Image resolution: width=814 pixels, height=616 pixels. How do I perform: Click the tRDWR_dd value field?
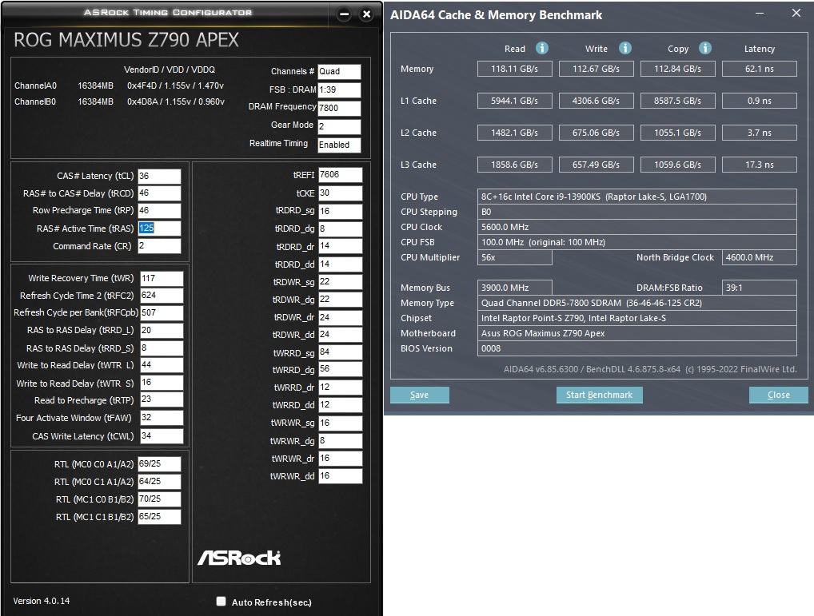point(340,335)
